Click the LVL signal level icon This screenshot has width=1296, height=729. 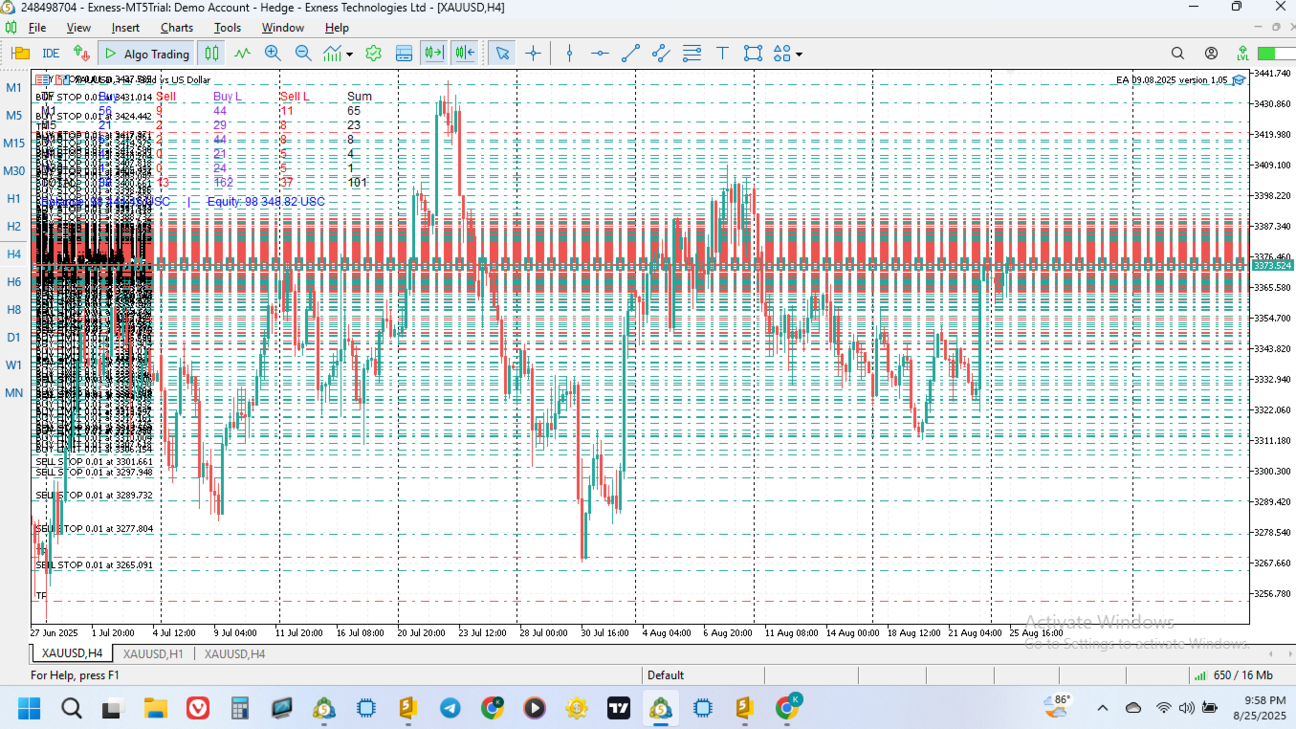tap(1241, 54)
